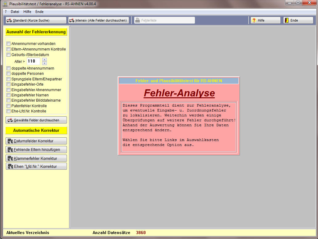Start Datumsfelder Korrektur

(36, 141)
